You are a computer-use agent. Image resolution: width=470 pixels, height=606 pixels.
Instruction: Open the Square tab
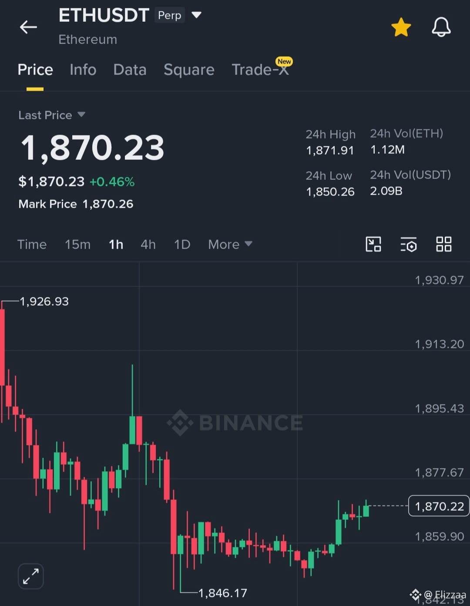[189, 70]
